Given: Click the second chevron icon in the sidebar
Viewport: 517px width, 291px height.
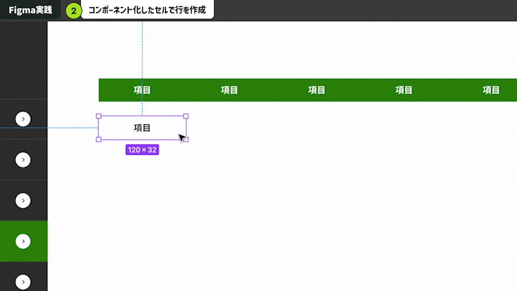Looking at the screenshot, I should click(23, 160).
